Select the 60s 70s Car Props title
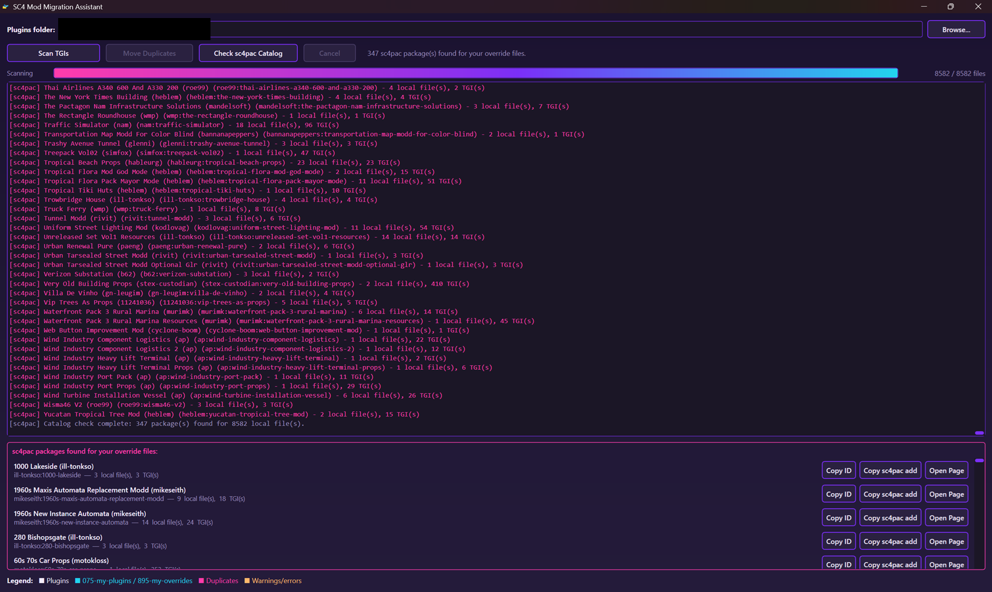The width and height of the screenshot is (992, 592). [x=61, y=561]
